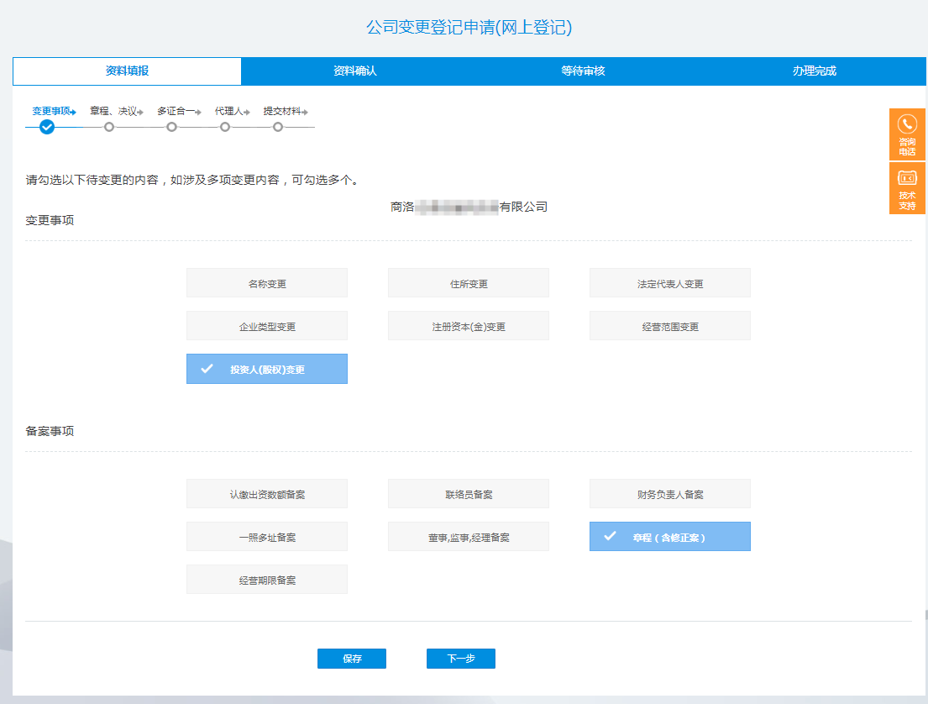
Task: Click the 保存 button
Action: (x=351, y=659)
